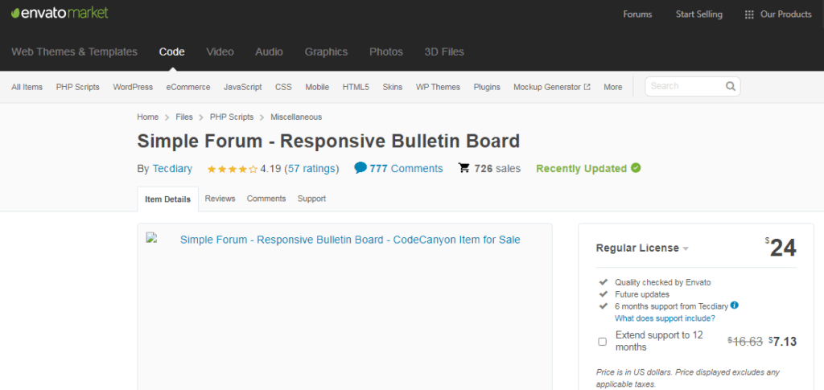Switch to the Reviews tab
The height and width of the screenshot is (390, 824).
coord(220,199)
